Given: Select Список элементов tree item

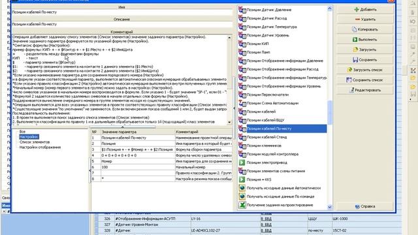Looking at the screenshot, I should pyautogui.click(x=35, y=142).
